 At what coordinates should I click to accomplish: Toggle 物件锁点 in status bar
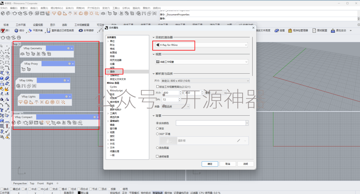click(x=146, y=193)
